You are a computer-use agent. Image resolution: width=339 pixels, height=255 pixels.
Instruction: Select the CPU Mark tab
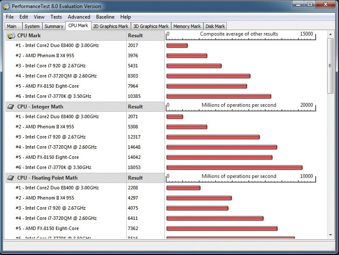coord(78,25)
